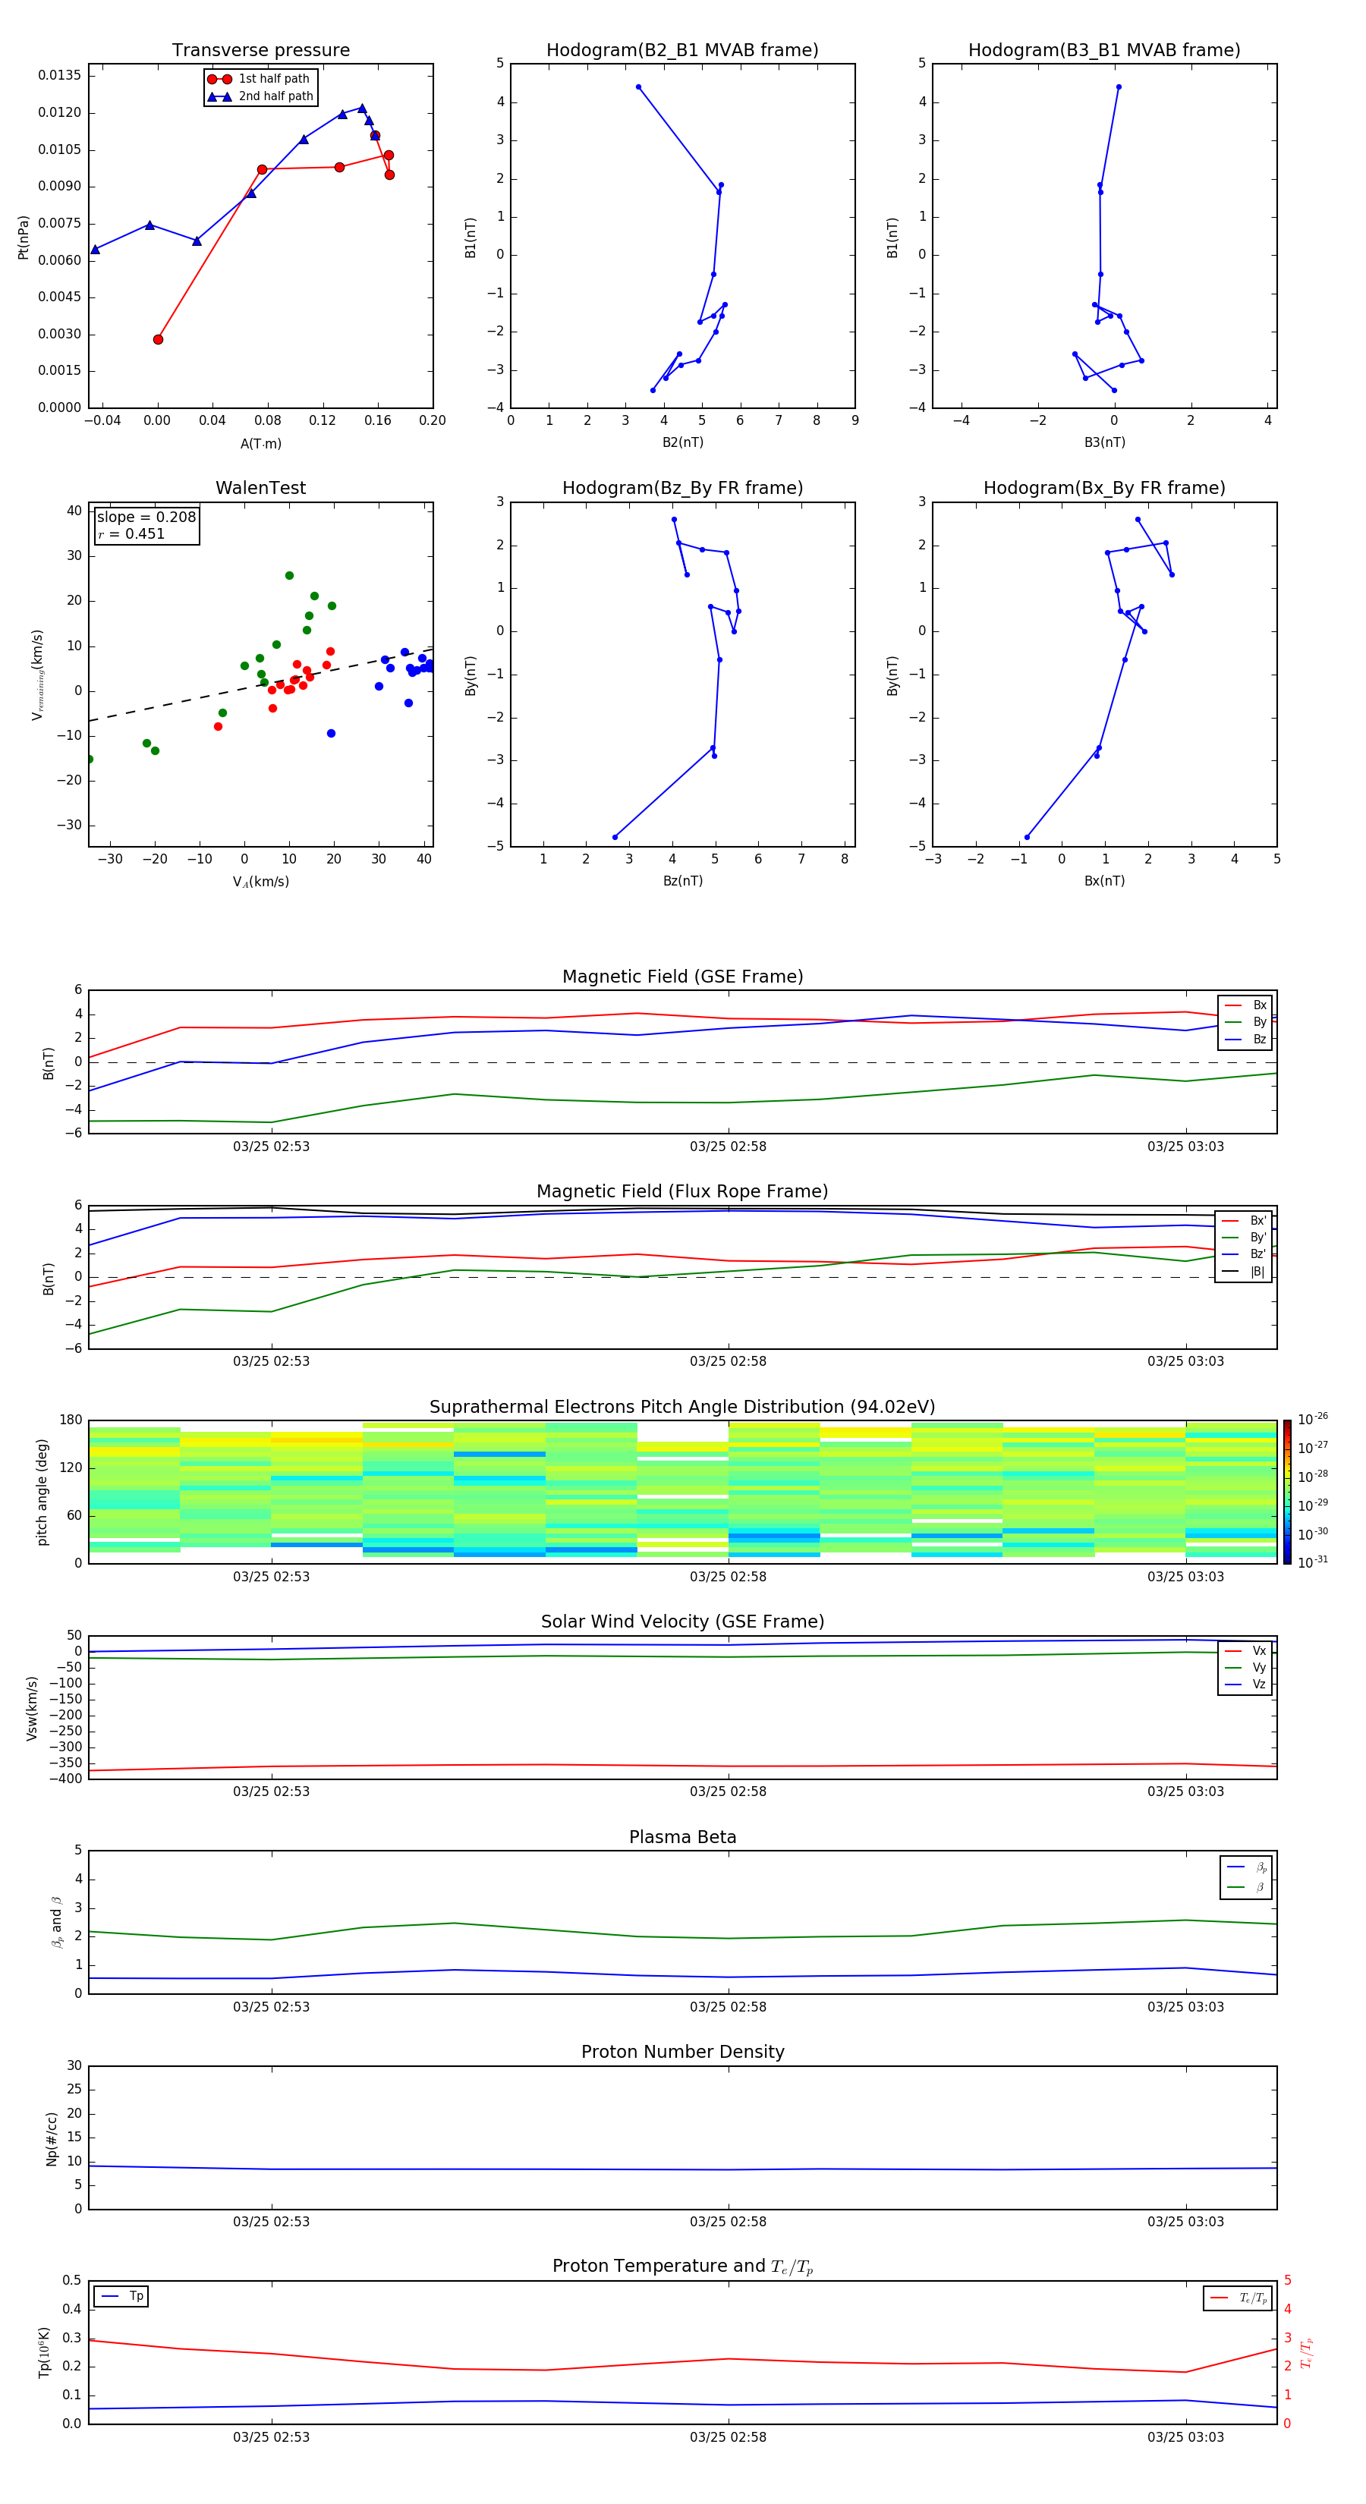1366x2504 pixels.
Task: Select the 'By' legend entry in the GSE panel
Action: (x=1245, y=1021)
